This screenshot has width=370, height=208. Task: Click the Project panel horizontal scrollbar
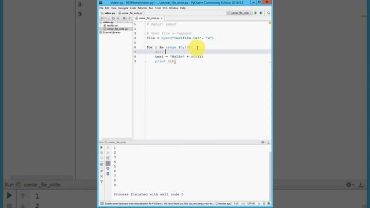pyautogui.click(x=117, y=139)
